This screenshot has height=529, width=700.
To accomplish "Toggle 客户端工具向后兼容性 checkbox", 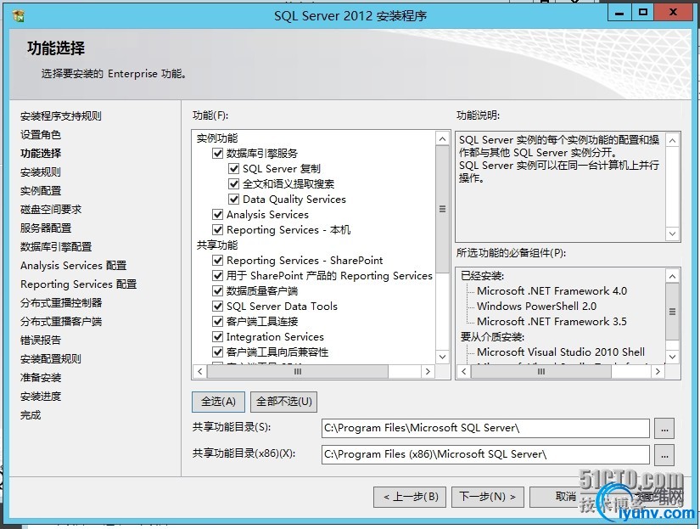I will [x=217, y=352].
